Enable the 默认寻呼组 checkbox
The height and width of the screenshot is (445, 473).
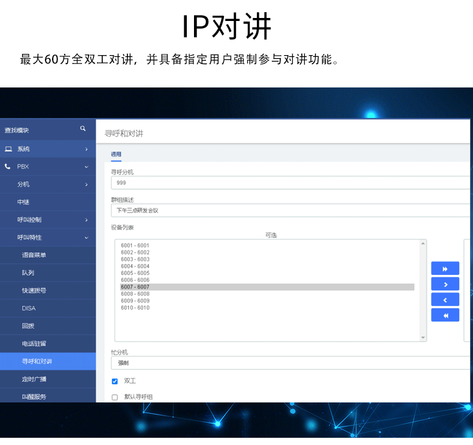click(x=114, y=397)
